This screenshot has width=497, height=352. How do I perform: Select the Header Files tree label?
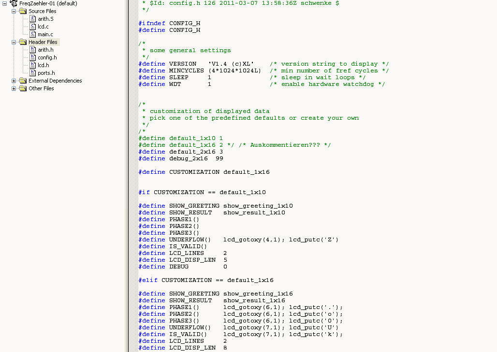[43, 42]
